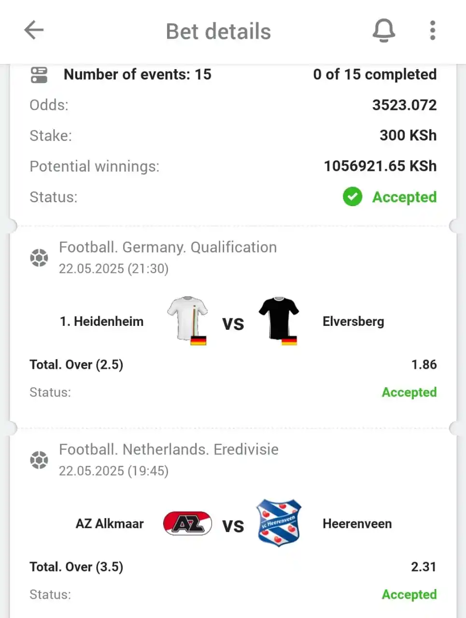Tap the green Accepted checkmark icon

[x=353, y=197]
